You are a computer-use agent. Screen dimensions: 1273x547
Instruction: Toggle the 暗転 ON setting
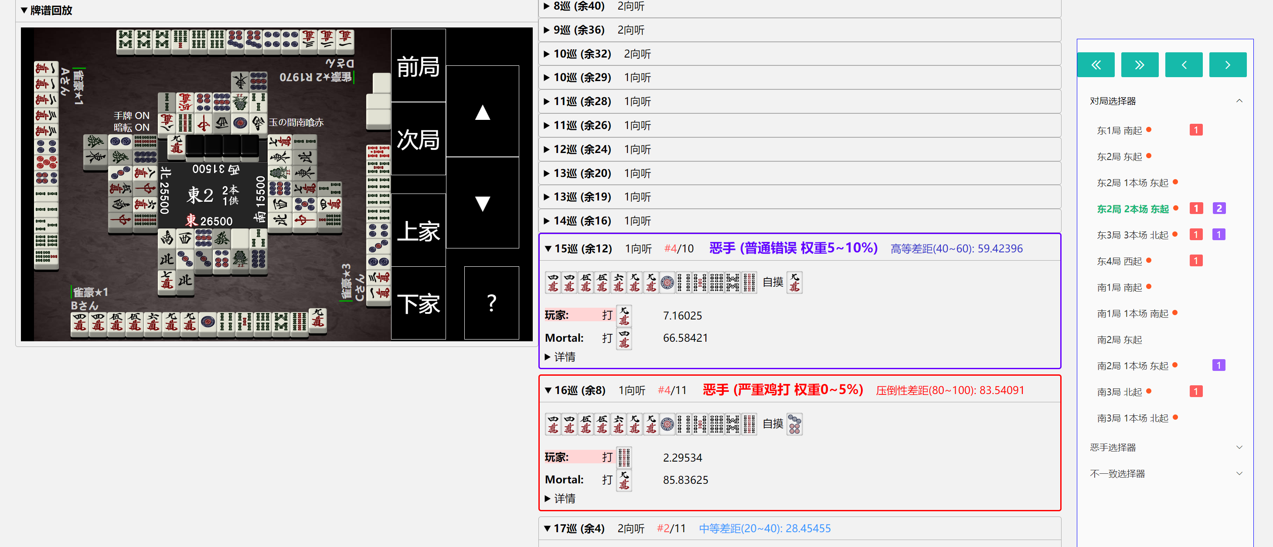coord(131,127)
